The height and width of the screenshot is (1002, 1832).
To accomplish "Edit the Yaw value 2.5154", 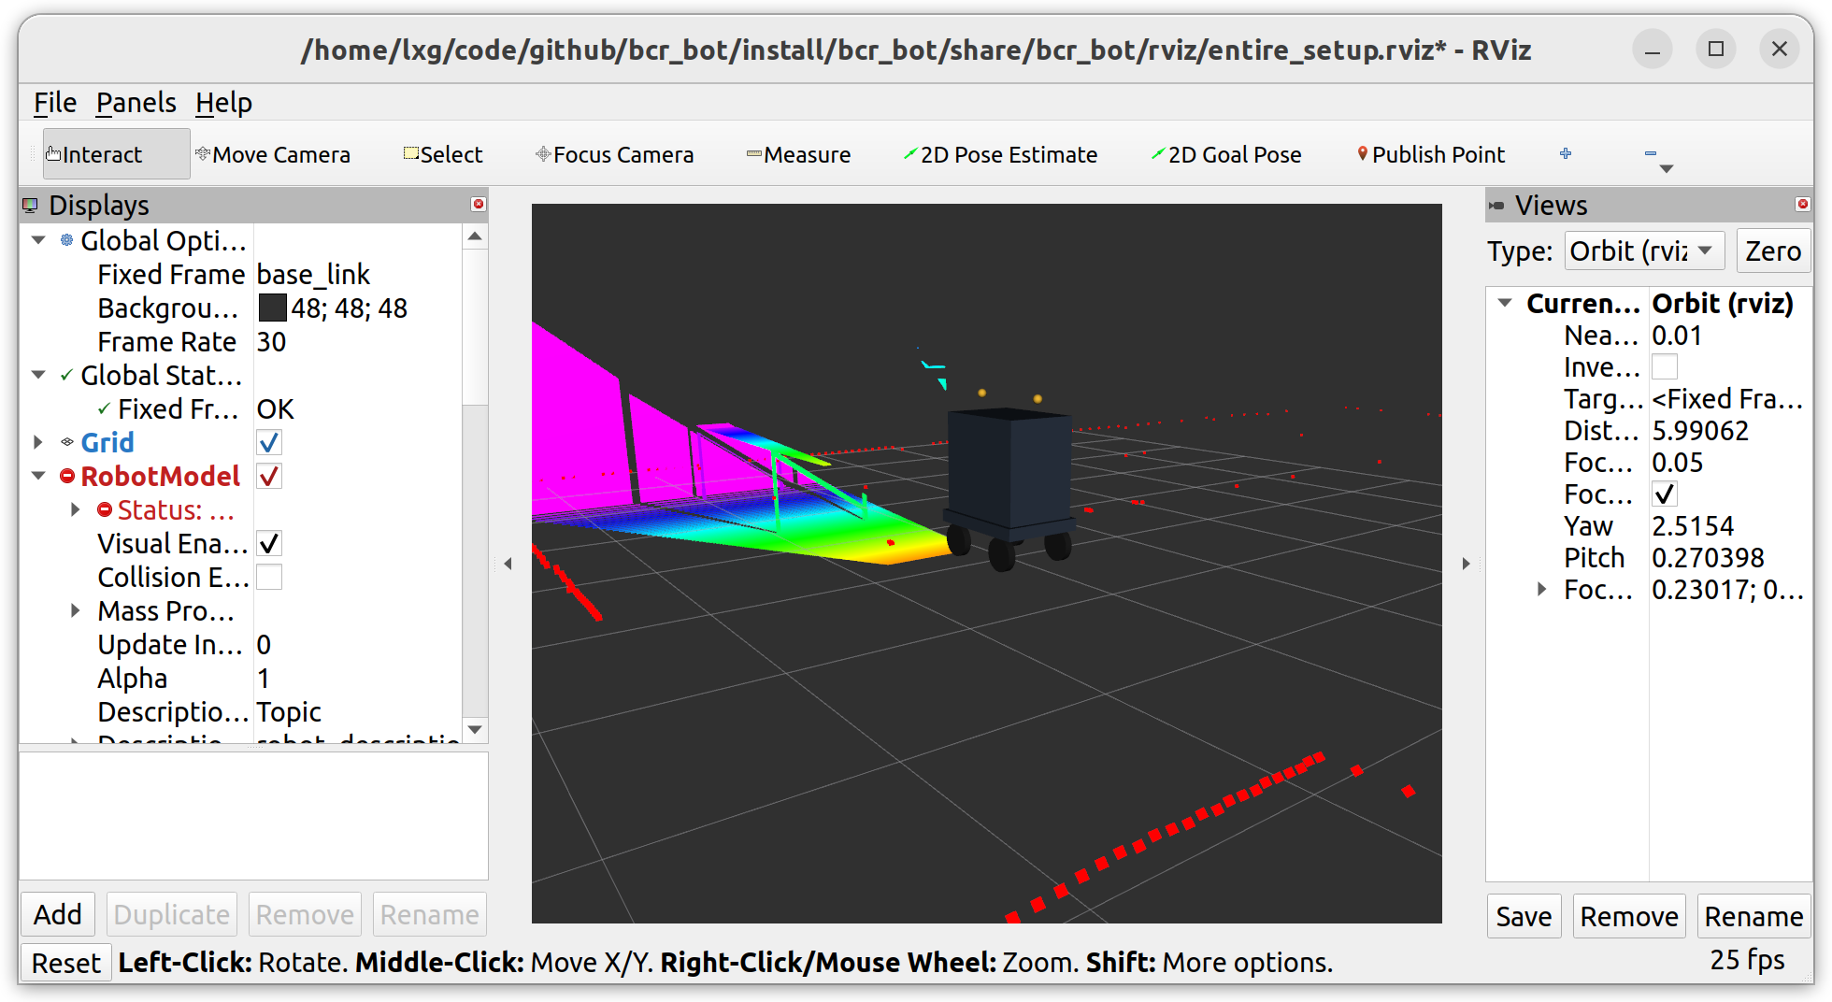I will [x=1729, y=525].
